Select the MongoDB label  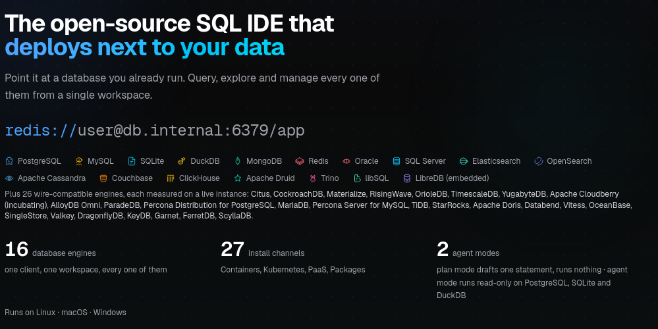[x=264, y=161]
